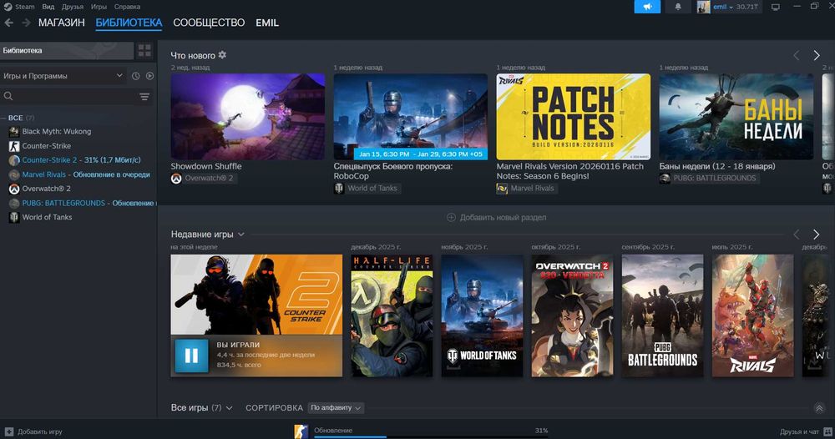Open the Marvel Rivals game cover
Screen dimensions: 835x439
(x=752, y=315)
